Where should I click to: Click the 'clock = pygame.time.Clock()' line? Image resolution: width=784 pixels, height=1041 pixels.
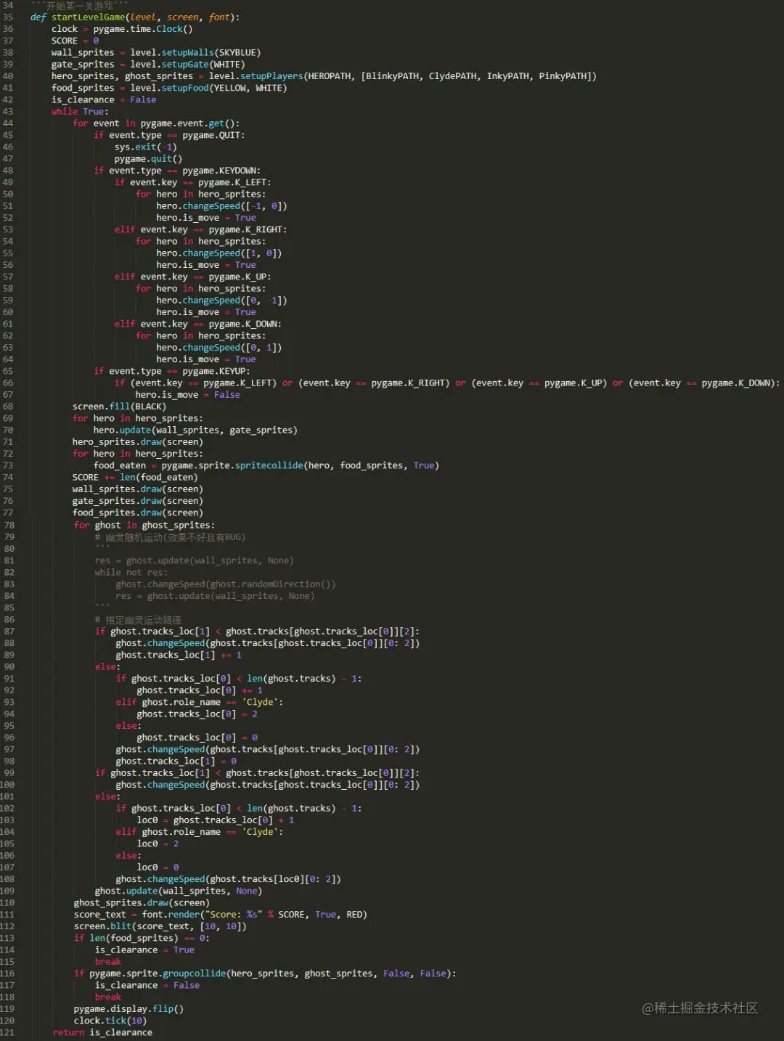122,29
